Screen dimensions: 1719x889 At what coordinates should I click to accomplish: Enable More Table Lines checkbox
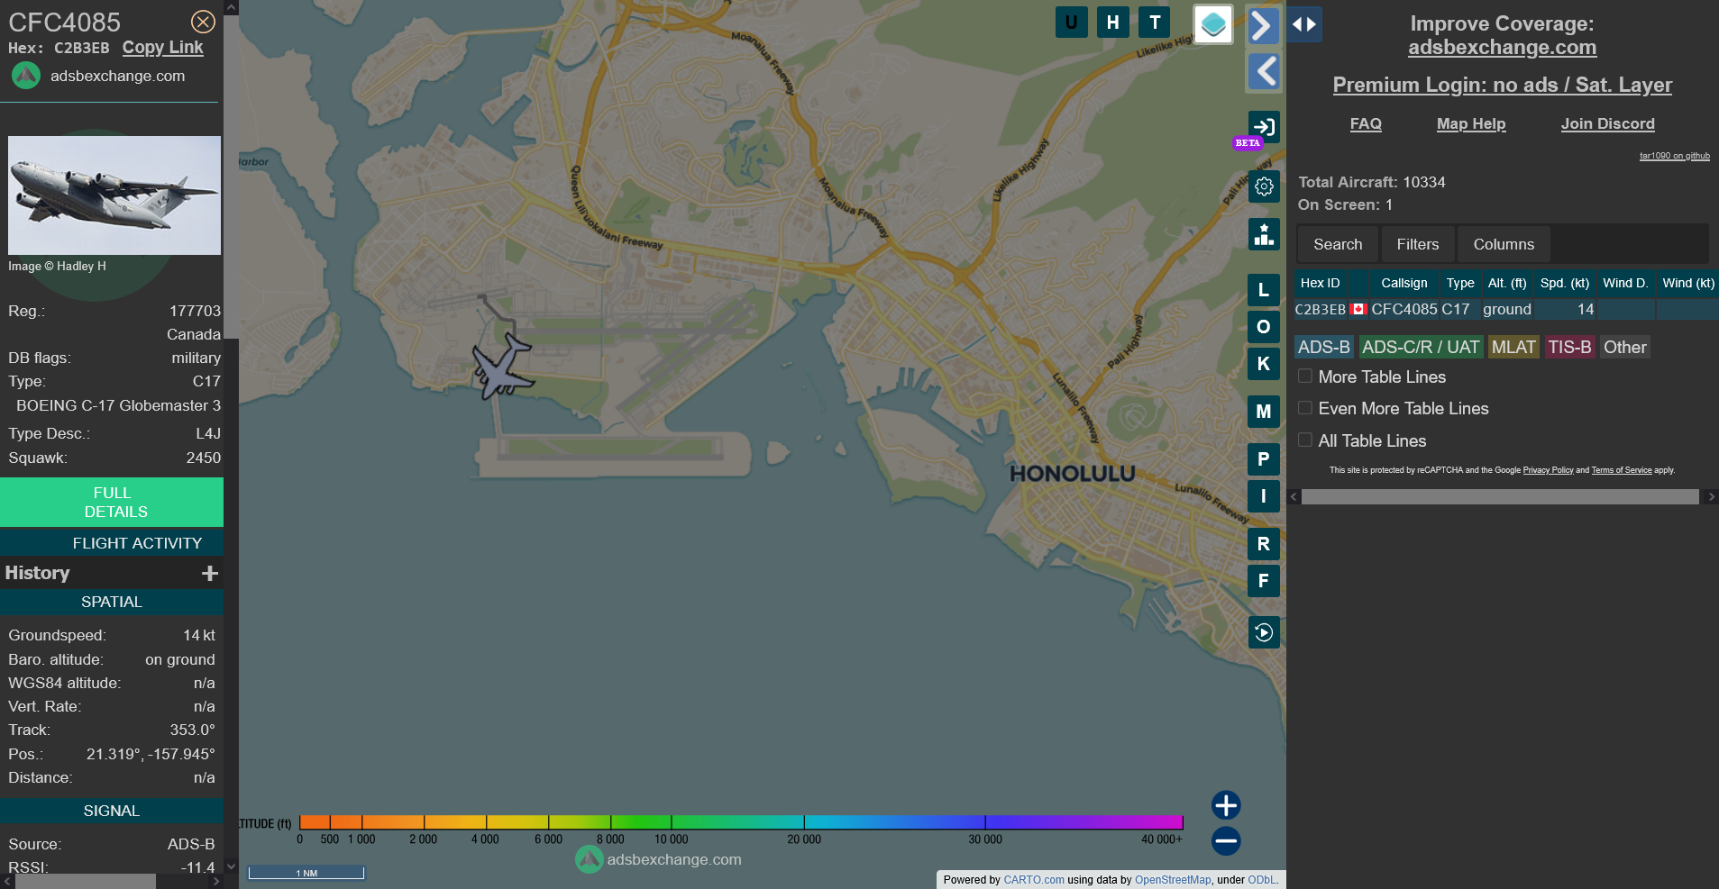(x=1304, y=376)
